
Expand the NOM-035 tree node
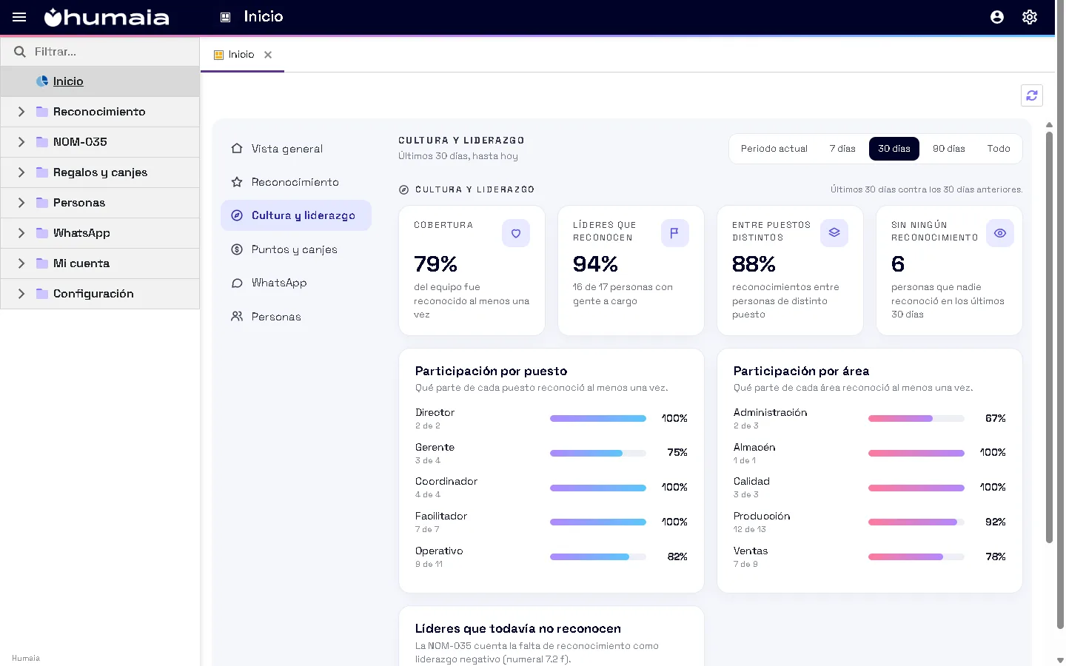tap(21, 142)
